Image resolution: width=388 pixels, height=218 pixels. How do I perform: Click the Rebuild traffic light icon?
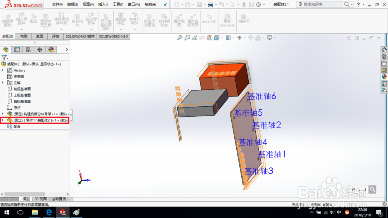pyautogui.click(x=244, y=4)
